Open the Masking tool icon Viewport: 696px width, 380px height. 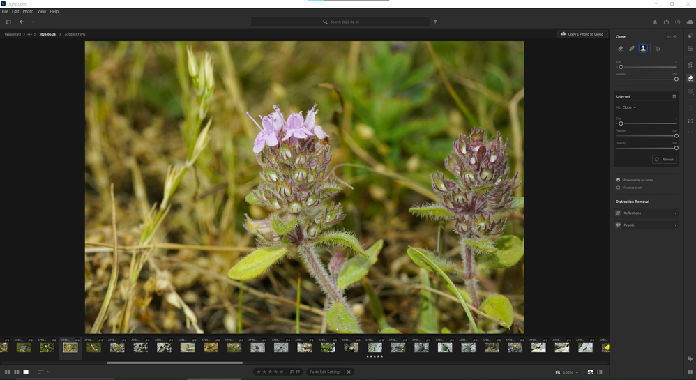(x=690, y=91)
